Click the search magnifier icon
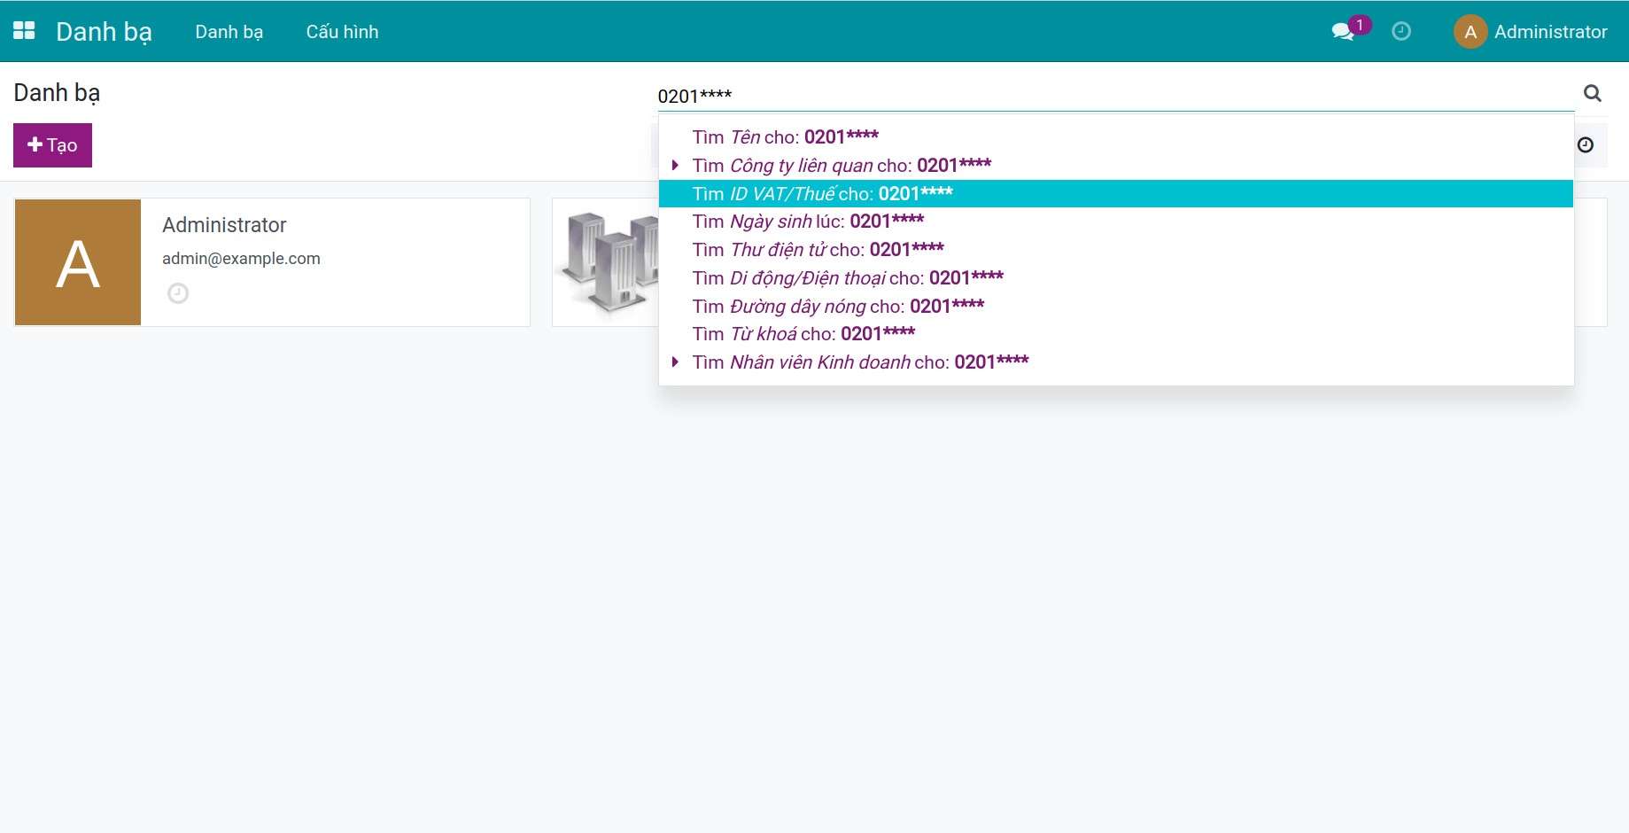Viewport: 1629px width, 833px height. [x=1592, y=94]
